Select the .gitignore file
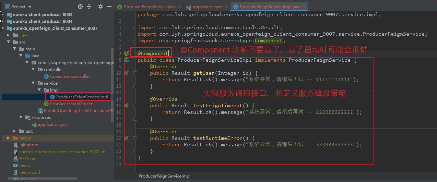437x182 pixels. 29,145
